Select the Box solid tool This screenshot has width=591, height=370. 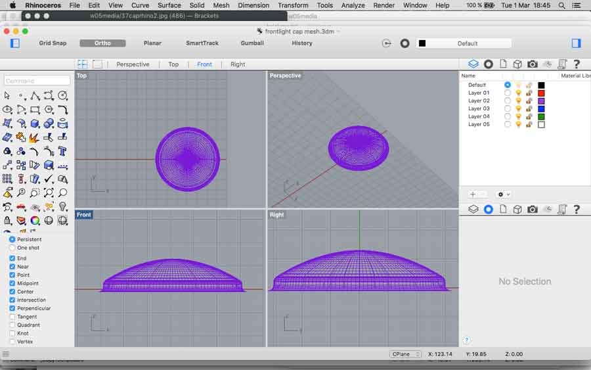[x=35, y=124]
